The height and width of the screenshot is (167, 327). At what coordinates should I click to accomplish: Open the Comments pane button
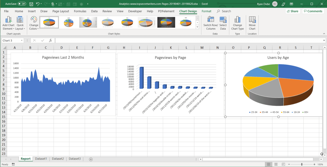(x=313, y=11)
